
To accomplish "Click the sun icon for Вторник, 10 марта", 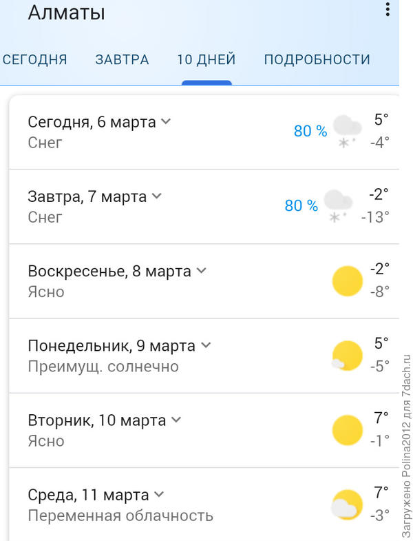I will click(347, 430).
